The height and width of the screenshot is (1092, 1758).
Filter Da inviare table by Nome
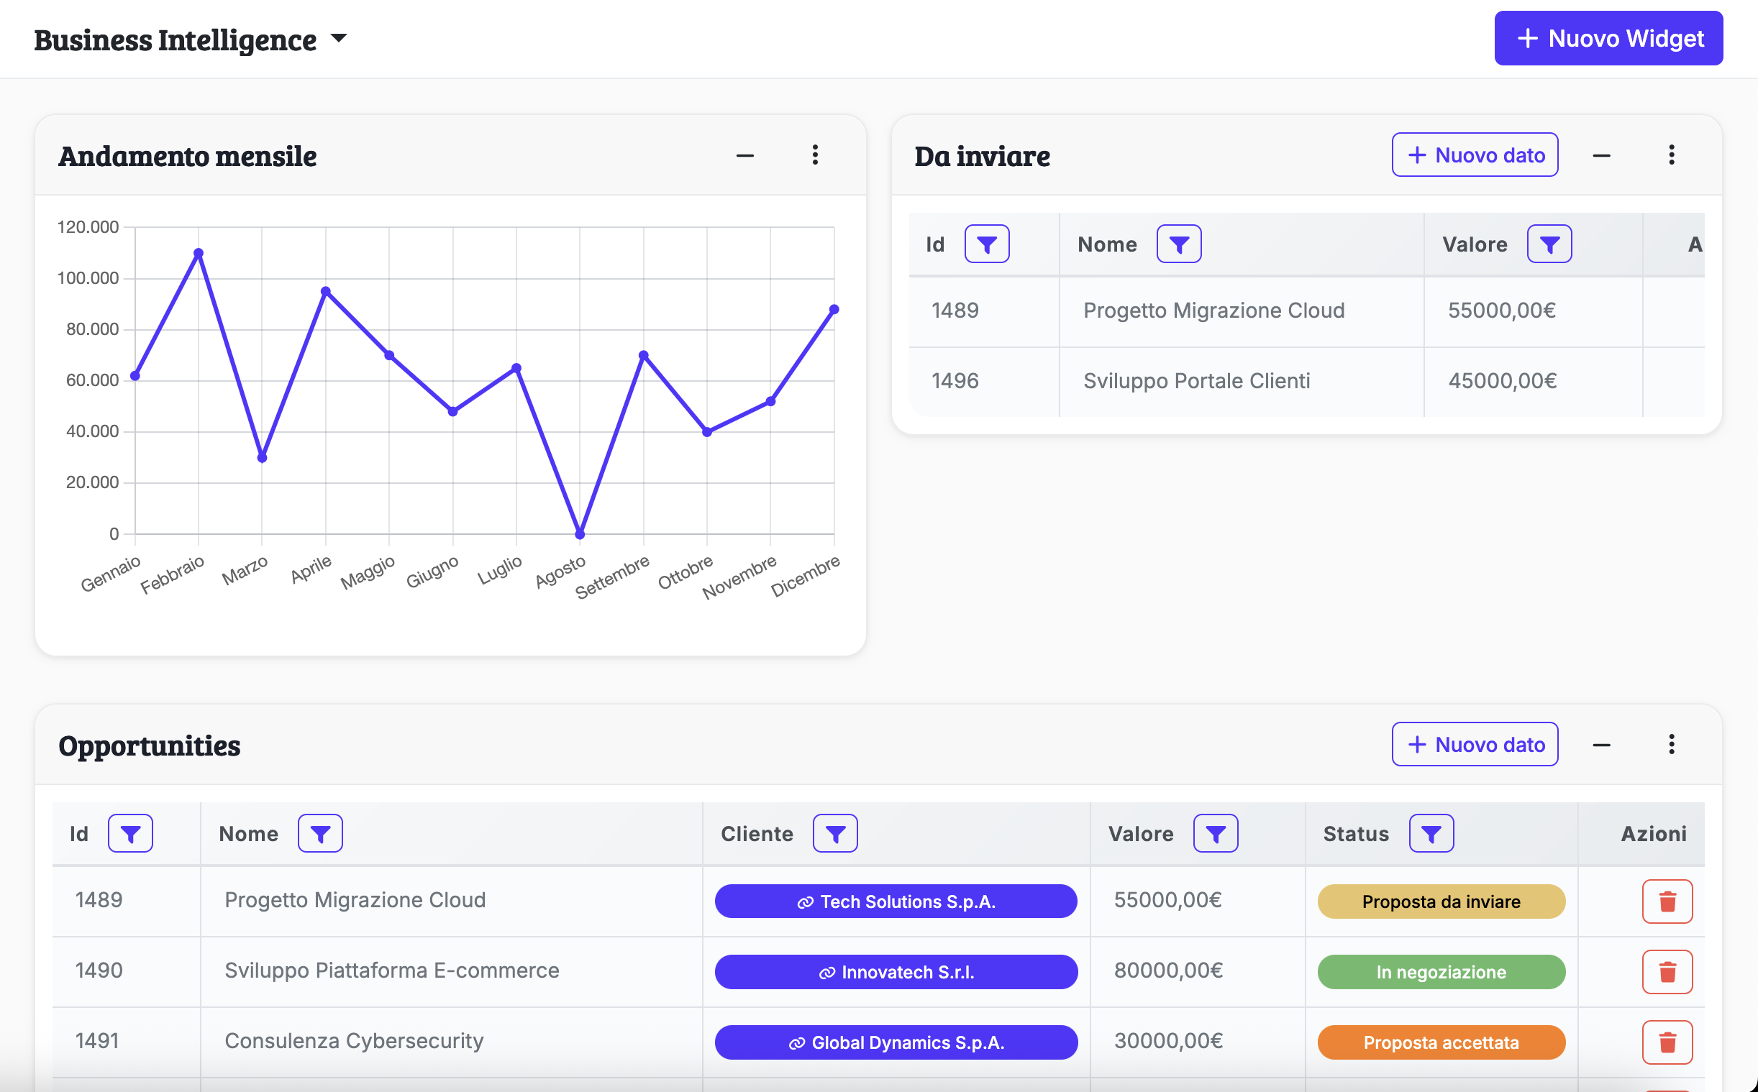click(1178, 244)
